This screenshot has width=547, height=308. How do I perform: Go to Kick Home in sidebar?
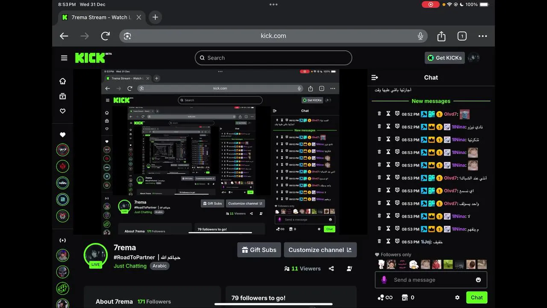point(63,81)
